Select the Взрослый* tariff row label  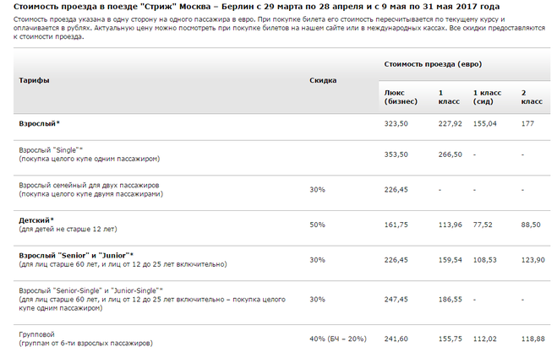[x=40, y=123]
